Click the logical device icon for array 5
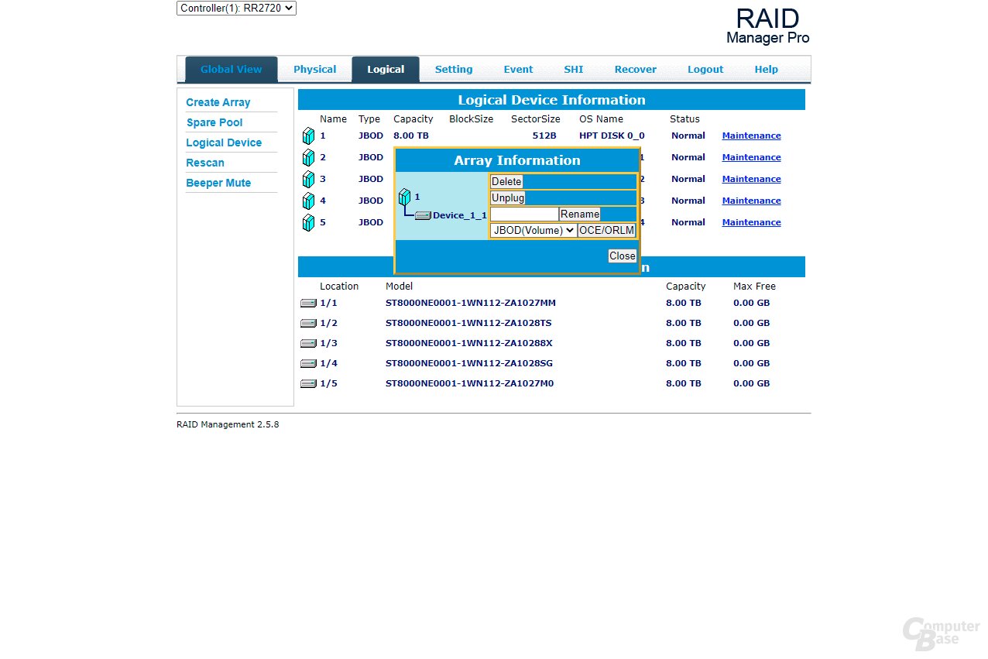This screenshot has height=659, width=988. click(x=308, y=223)
